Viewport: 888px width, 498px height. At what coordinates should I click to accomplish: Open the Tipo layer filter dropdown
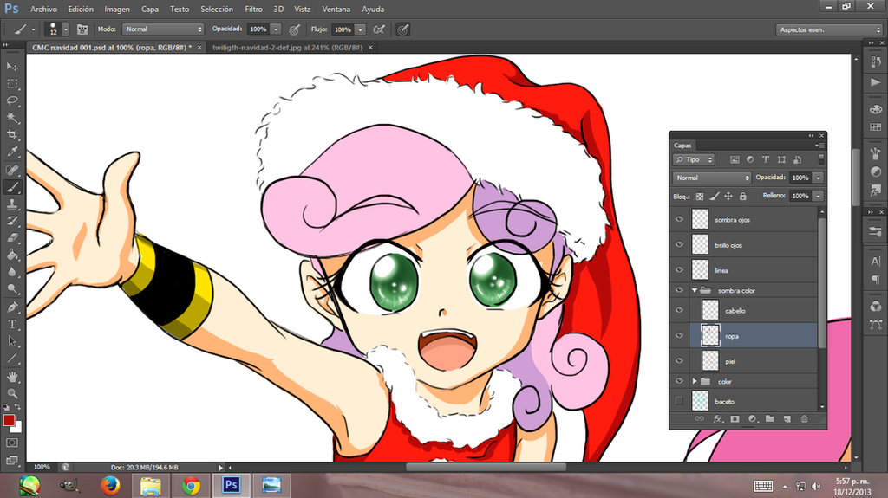pos(694,159)
